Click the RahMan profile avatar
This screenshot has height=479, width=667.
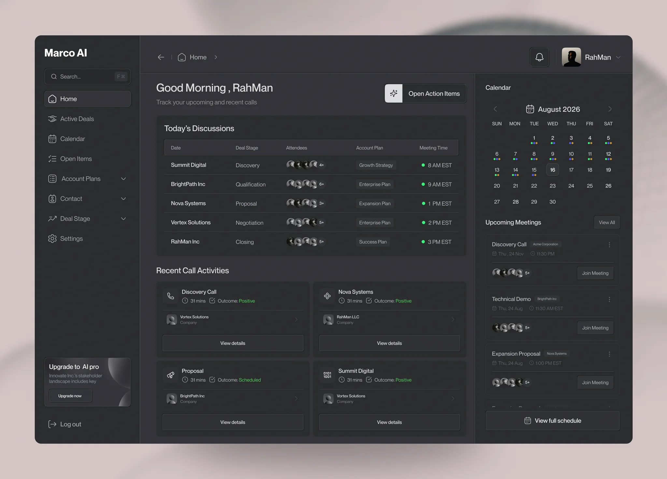tap(571, 57)
